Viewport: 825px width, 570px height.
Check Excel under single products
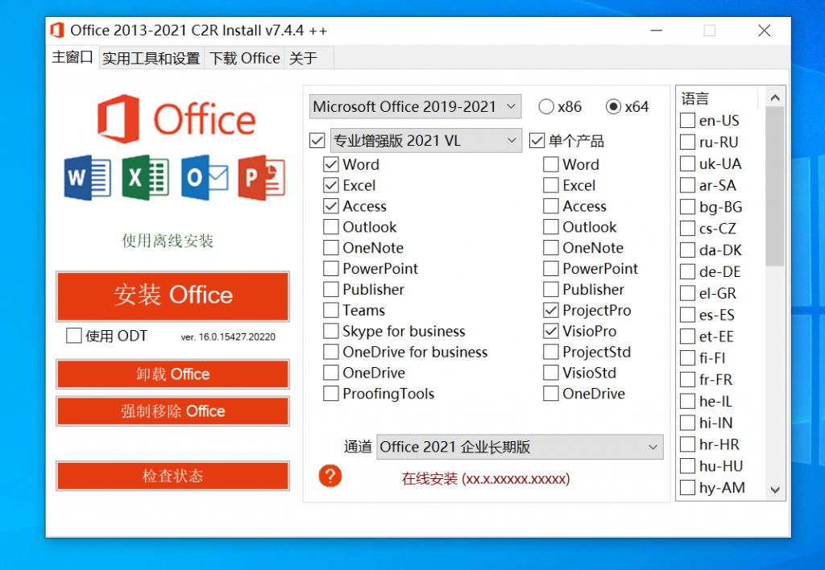tap(551, 186)
